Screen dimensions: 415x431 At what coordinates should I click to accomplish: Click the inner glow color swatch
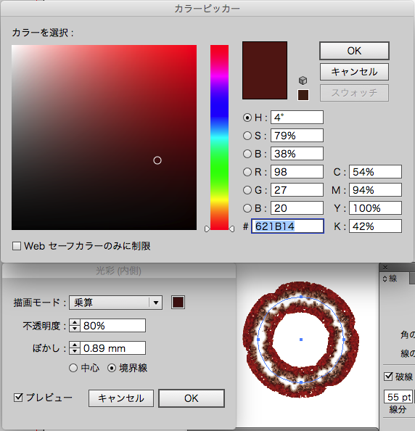(x=178, y=303)
